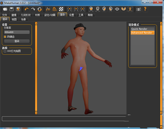Click the 800x600 resolution field
Screen dimensions: 164x129
click(x=17, y=32)
